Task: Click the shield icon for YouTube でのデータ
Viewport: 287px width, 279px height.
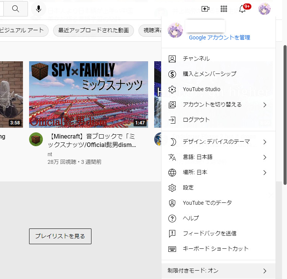Action: (x=172, y=203)
